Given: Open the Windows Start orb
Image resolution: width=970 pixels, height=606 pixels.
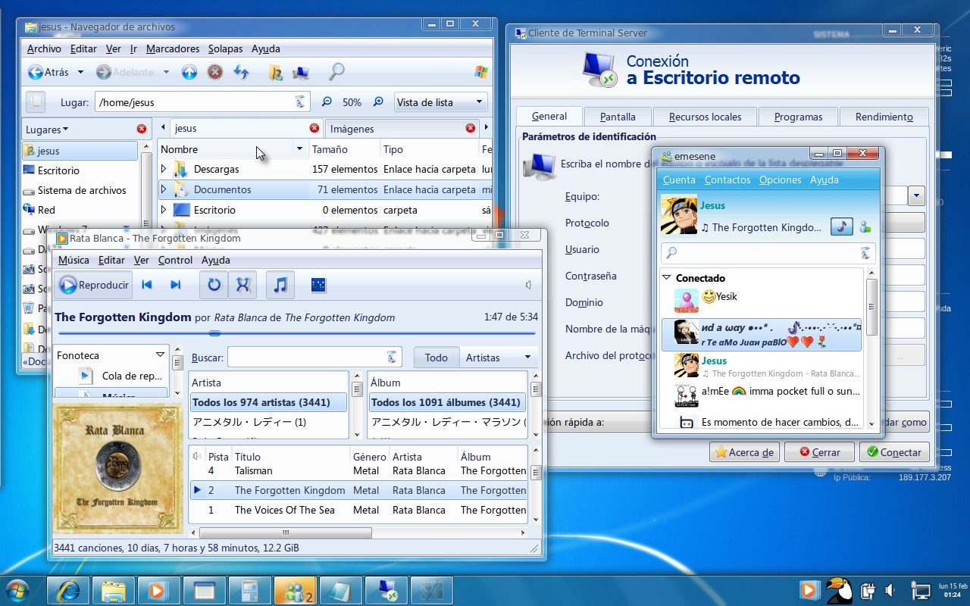Looking at the screenshot, I should (x=17, y=589).
